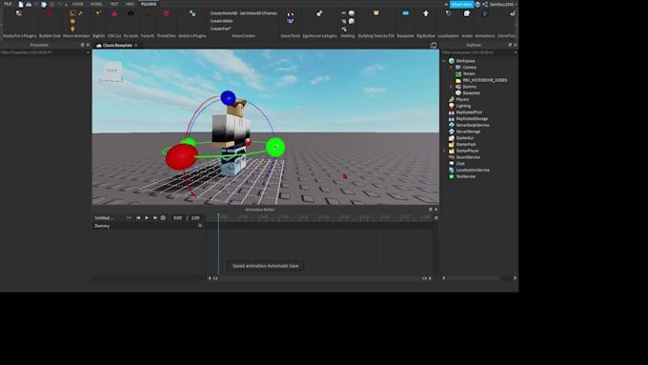Skip to the first keyframe
This screenshot has width=648, height=365.
pos(138,218)
